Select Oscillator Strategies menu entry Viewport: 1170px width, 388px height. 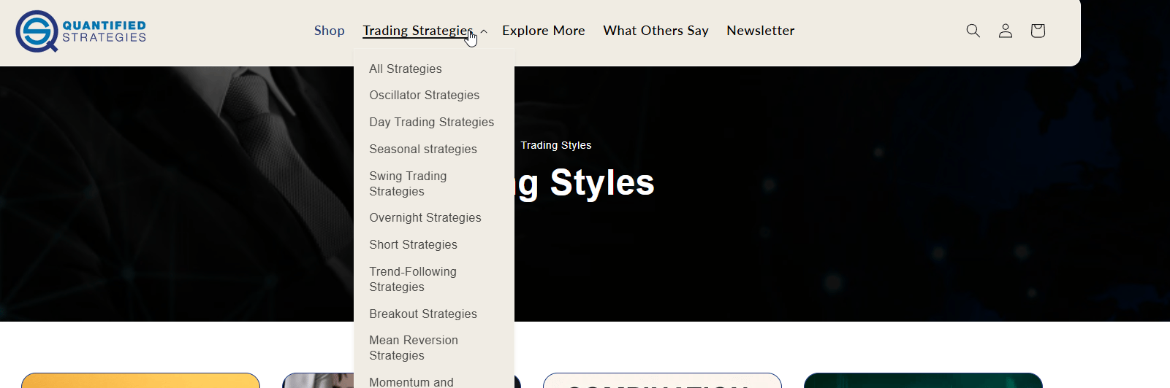point(425,95)
